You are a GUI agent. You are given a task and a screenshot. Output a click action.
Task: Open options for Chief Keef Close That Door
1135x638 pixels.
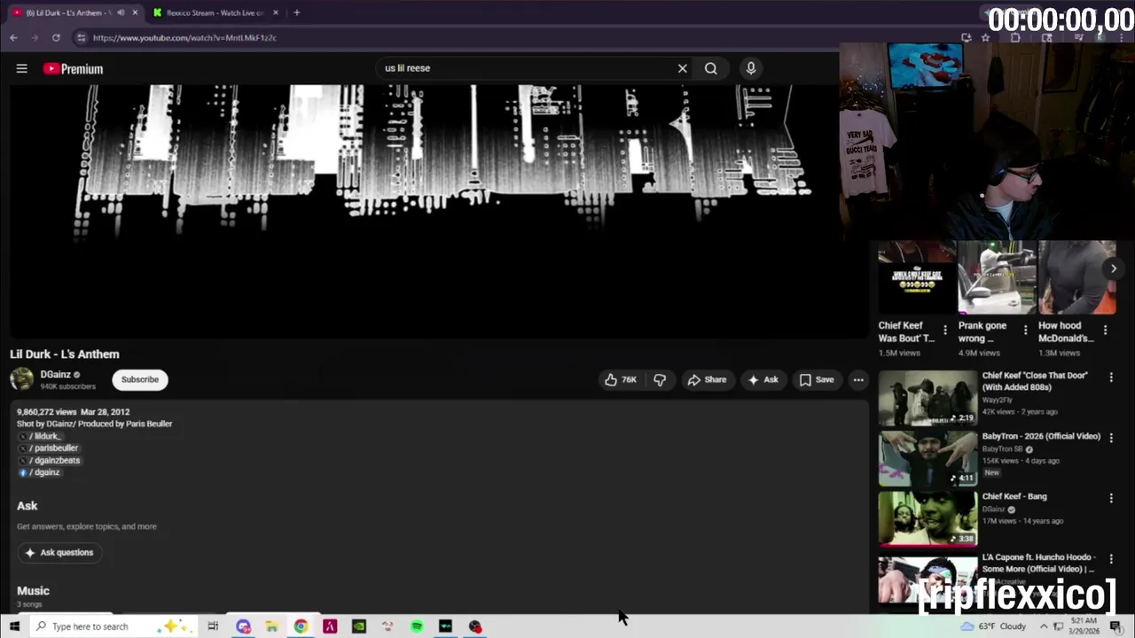click(x=1111, y=377)
